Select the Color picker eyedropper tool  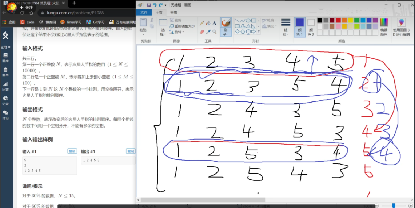coord(208,32)
